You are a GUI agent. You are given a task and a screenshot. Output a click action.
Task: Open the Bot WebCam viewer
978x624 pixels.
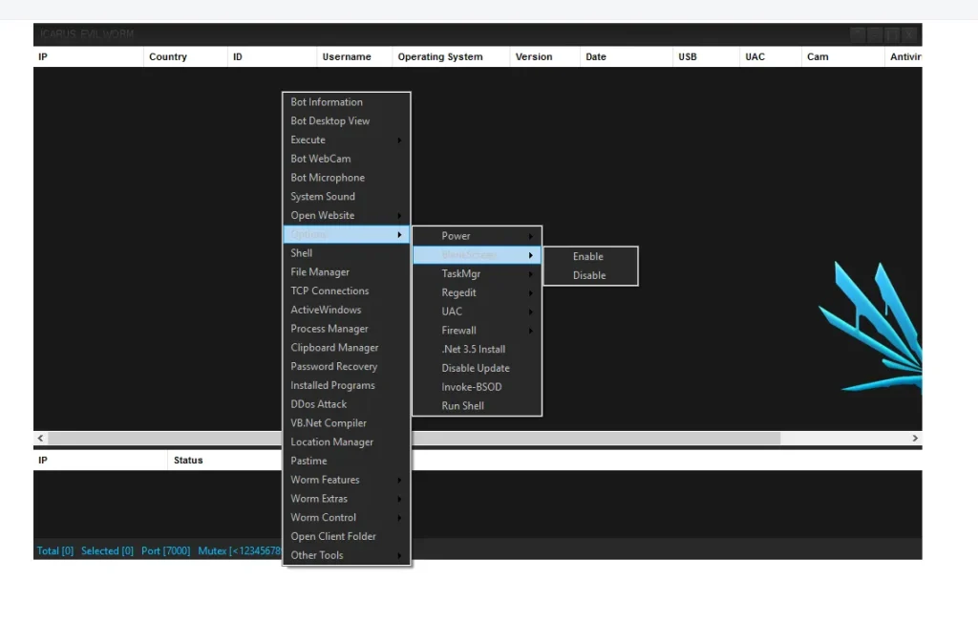point(320,158)
